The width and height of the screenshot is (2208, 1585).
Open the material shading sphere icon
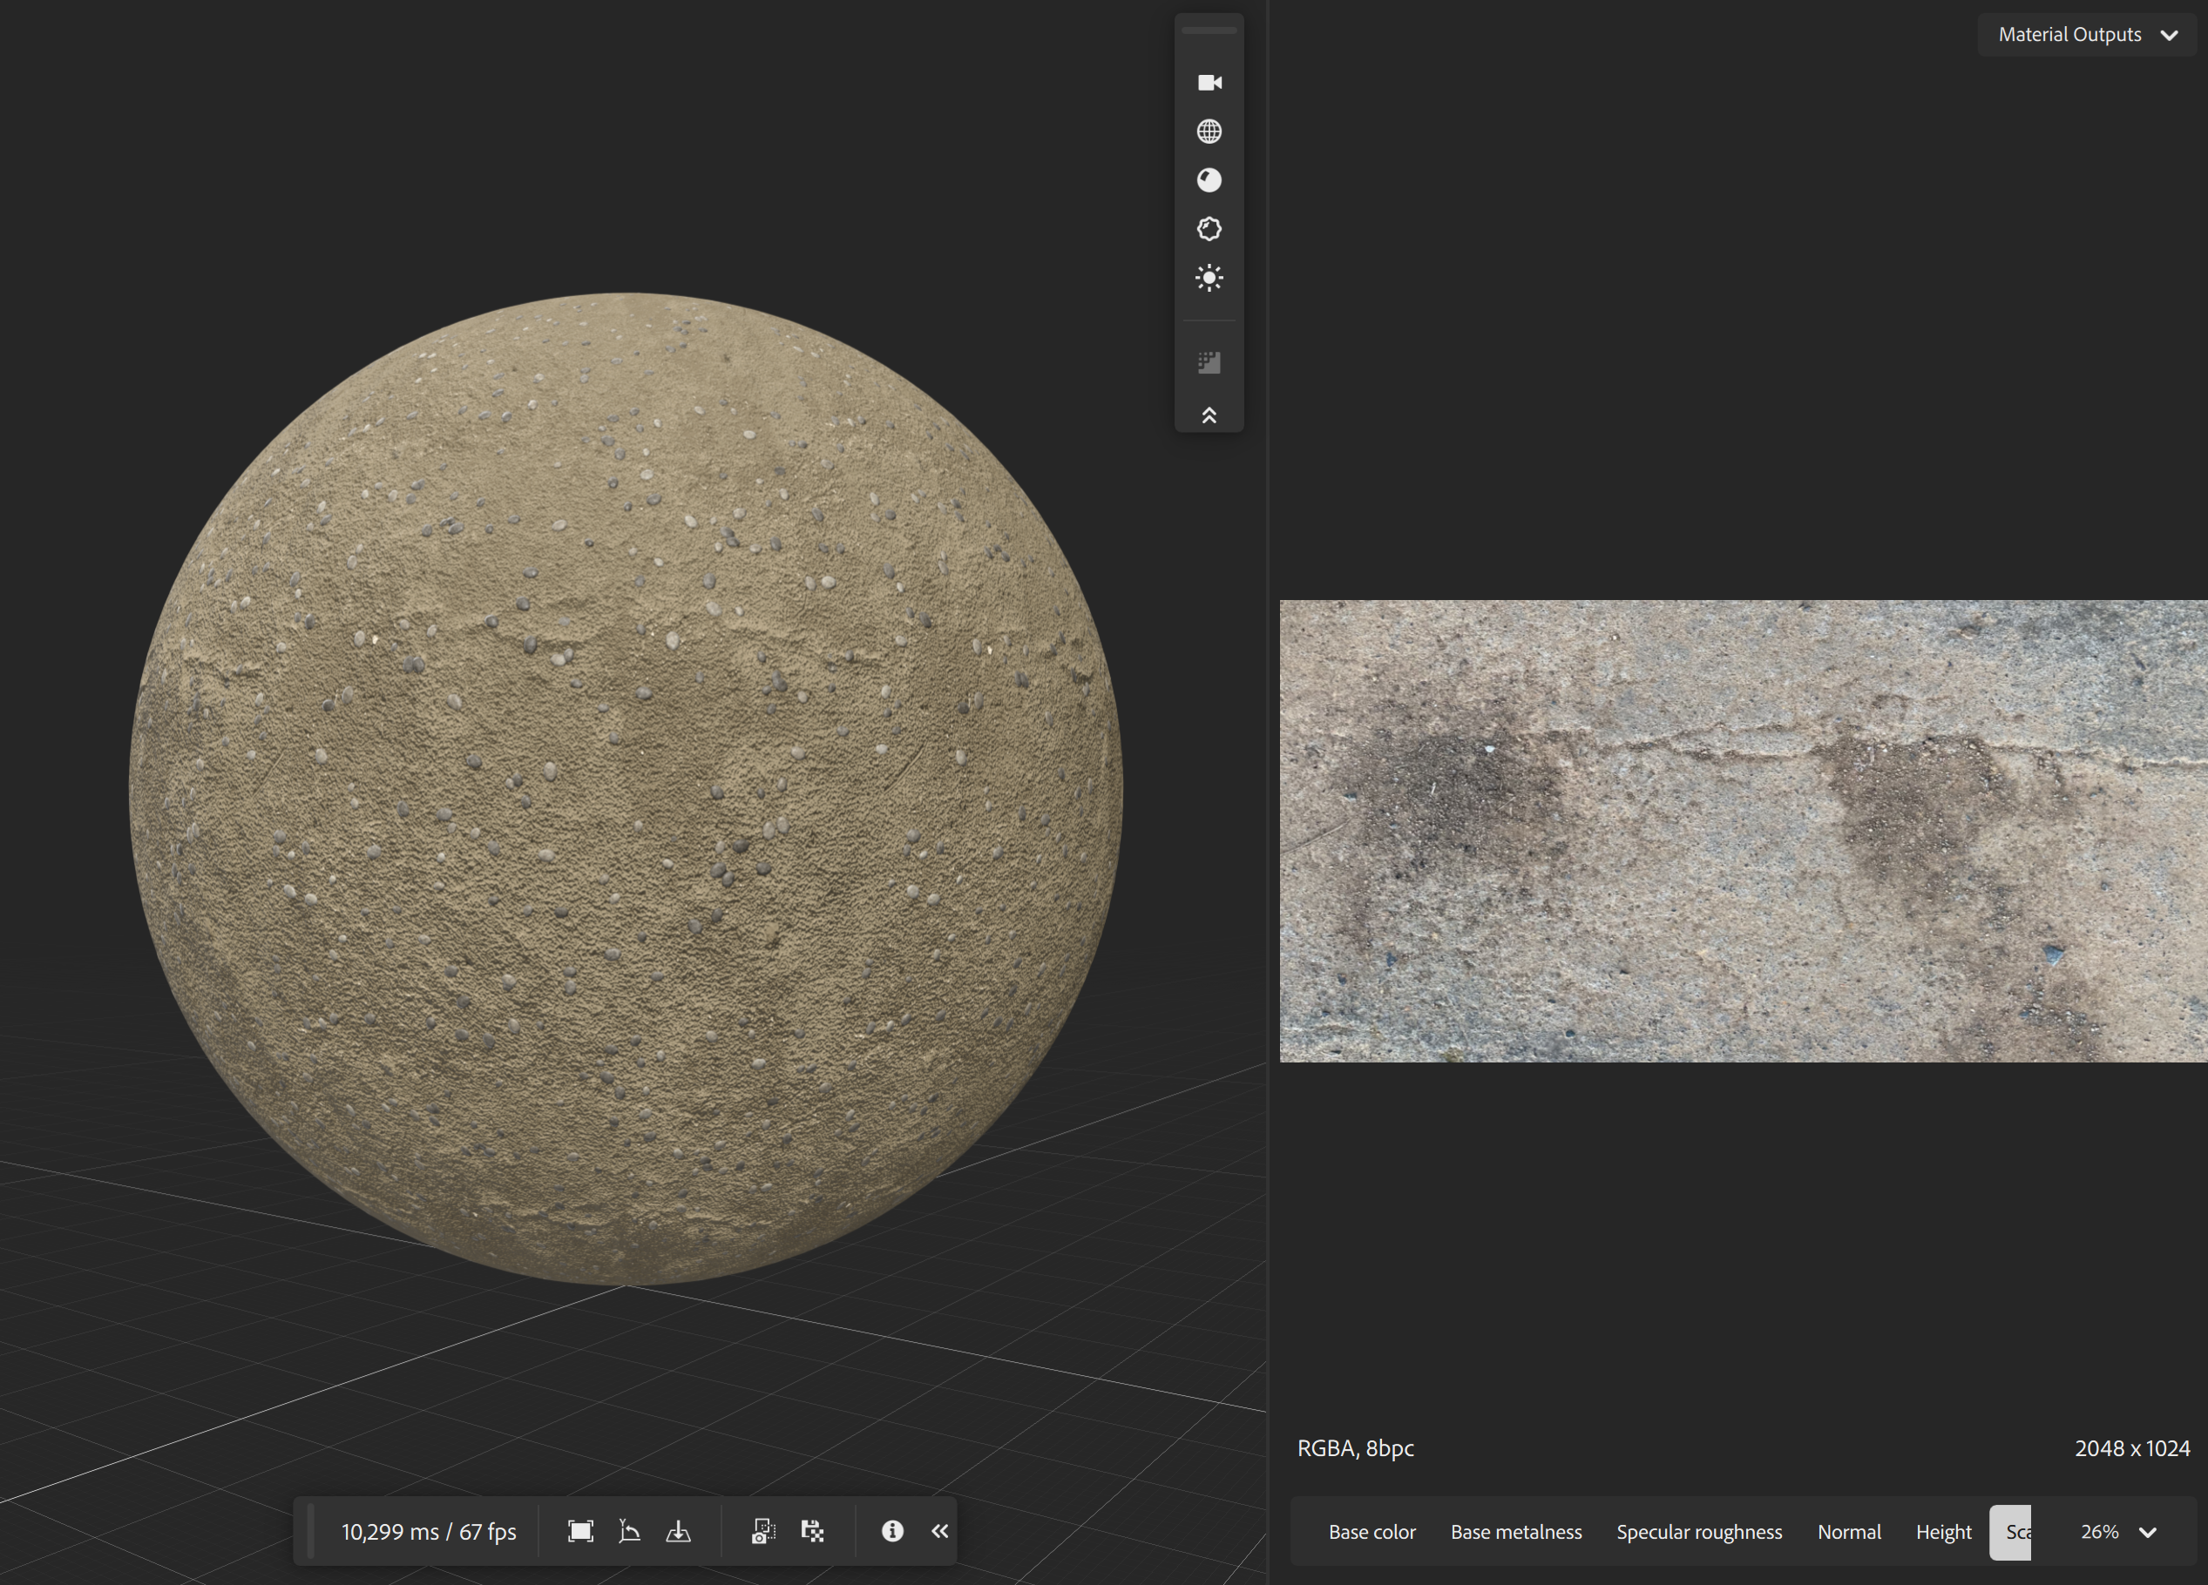point(1209,180)
